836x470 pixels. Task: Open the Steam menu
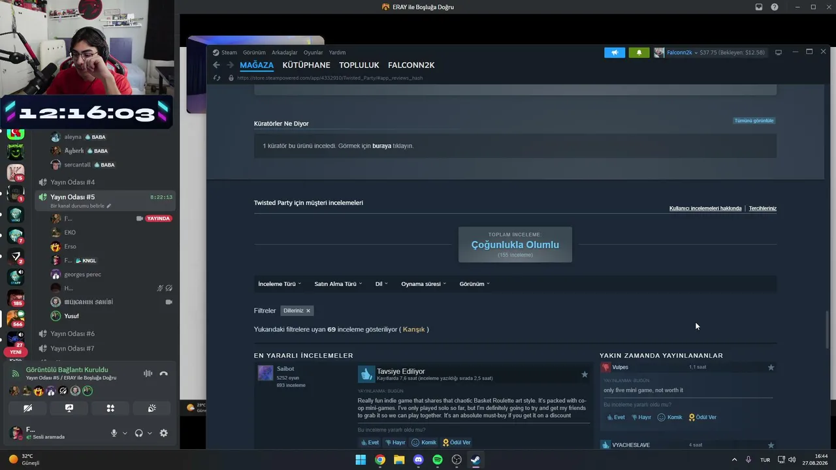click(225, 53)
